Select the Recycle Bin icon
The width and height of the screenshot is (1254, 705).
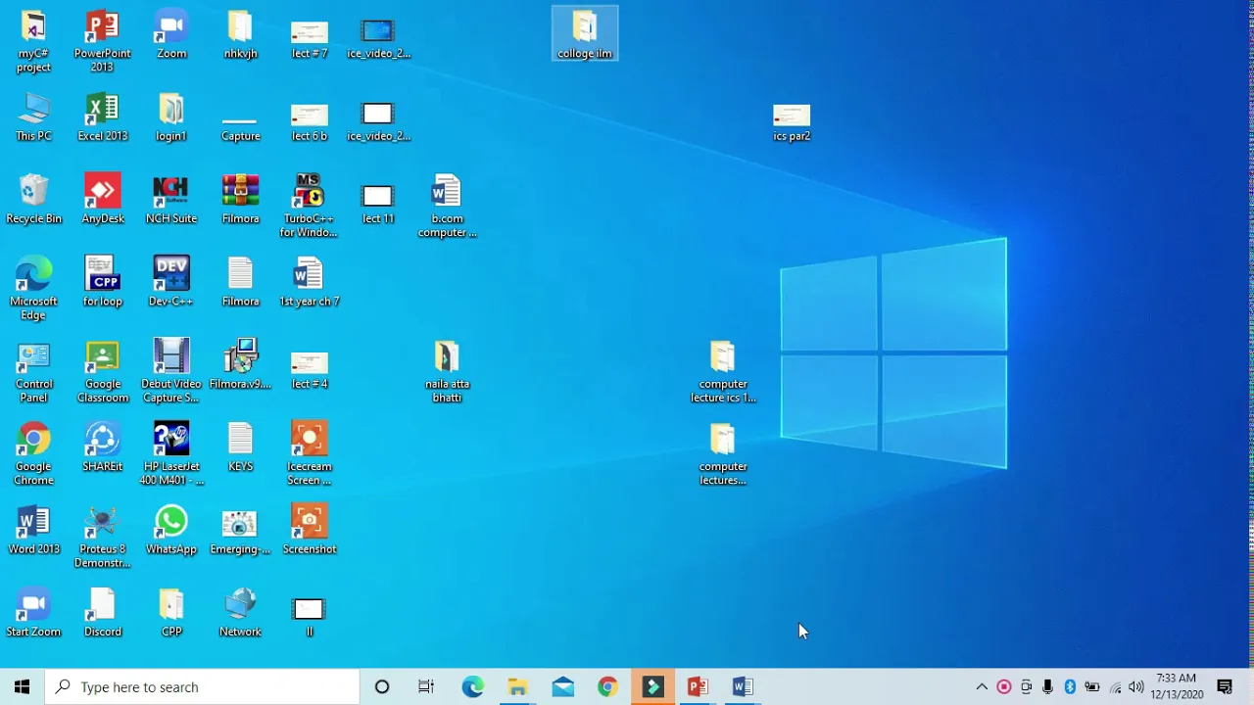click(33, 200)
